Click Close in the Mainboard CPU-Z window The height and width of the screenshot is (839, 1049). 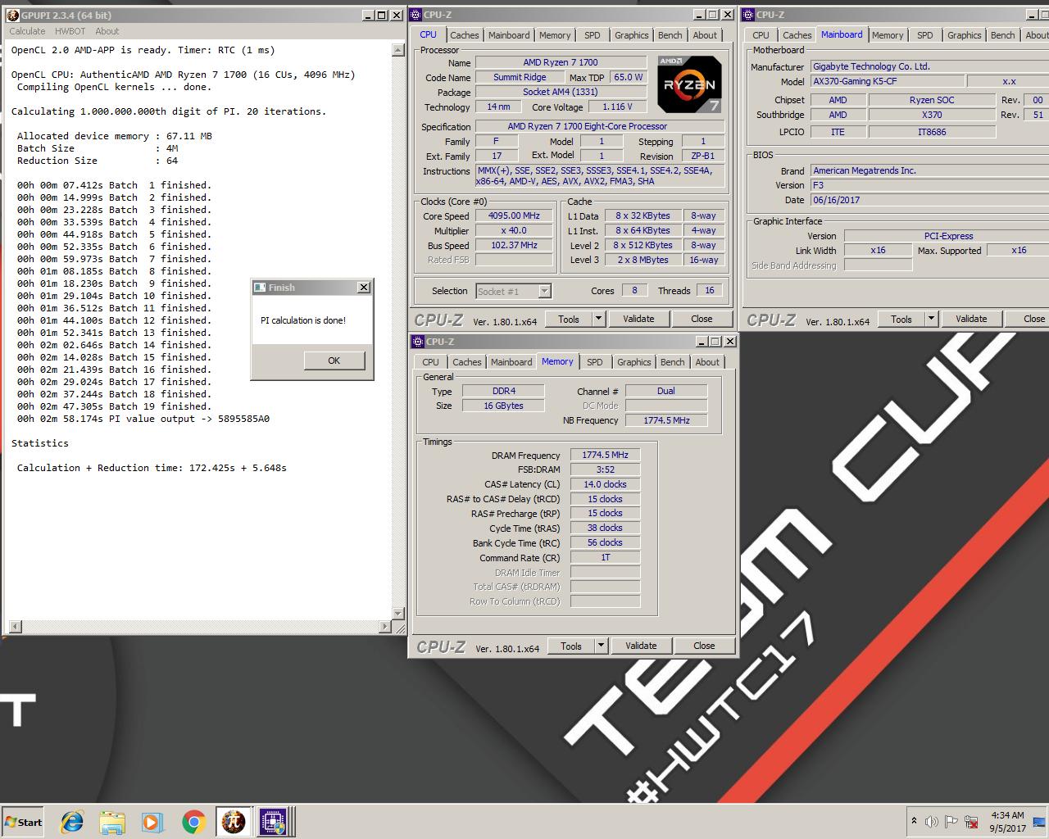click(1028, 319)
